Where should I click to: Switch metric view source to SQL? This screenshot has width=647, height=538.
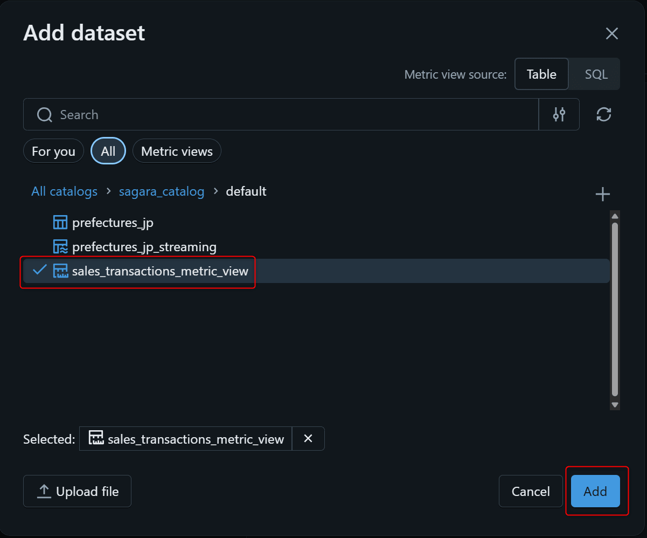click(x=596, y=74)
